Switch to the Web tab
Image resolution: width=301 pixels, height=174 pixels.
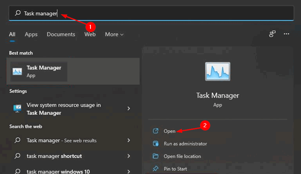click(90, 34)
